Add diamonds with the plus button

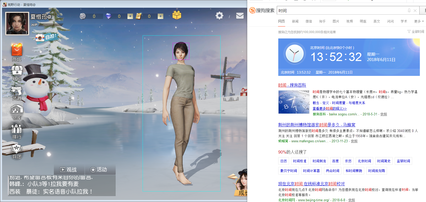pos(130,16)
